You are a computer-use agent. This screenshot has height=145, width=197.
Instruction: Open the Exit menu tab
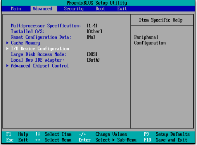[122, 8]
